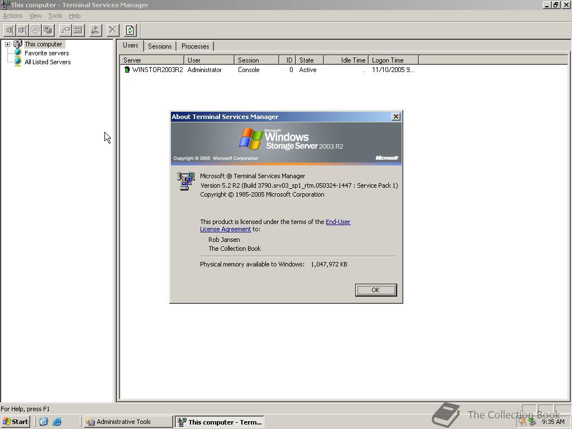Open Internet Explorer from quick launch

click(57, 422)
